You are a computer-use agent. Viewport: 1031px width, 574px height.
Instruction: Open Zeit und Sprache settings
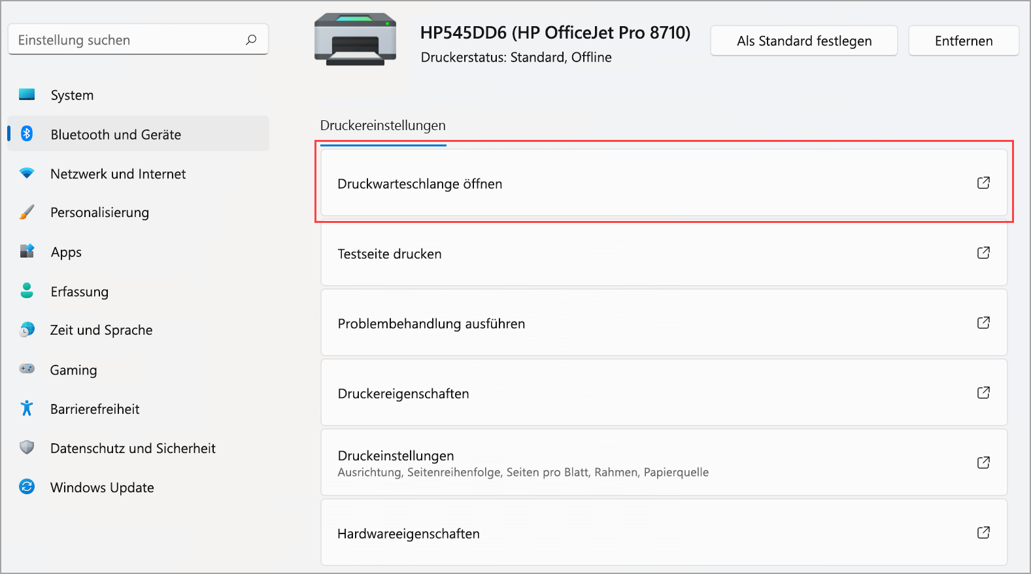138,329
